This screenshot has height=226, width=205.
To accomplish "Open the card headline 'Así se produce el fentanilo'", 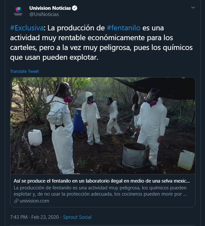I will [102, 181].
